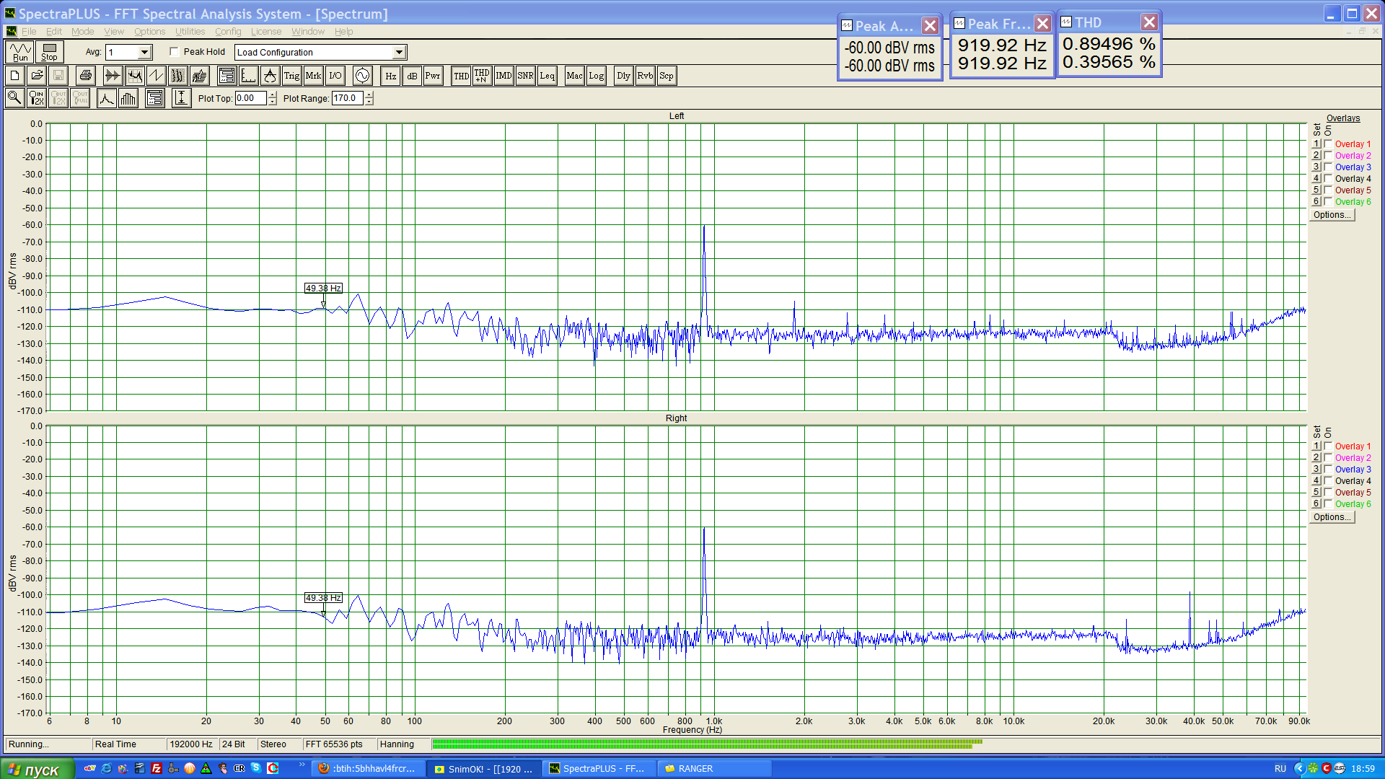Open the signal generator sine-wave icon

[x=362, y=76]
